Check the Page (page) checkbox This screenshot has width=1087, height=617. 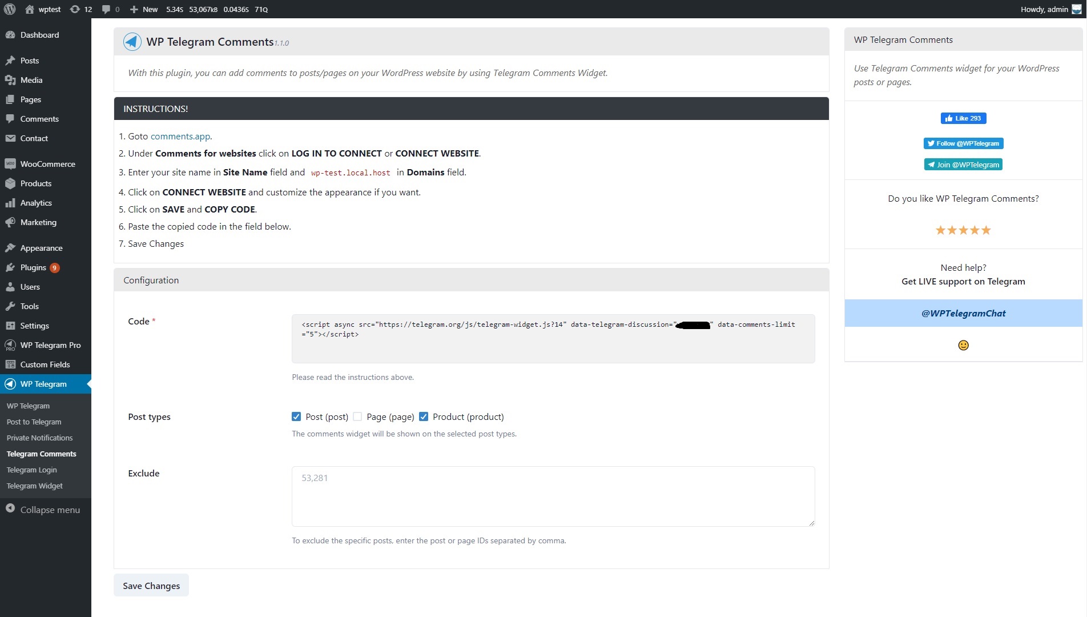[357, 416]
